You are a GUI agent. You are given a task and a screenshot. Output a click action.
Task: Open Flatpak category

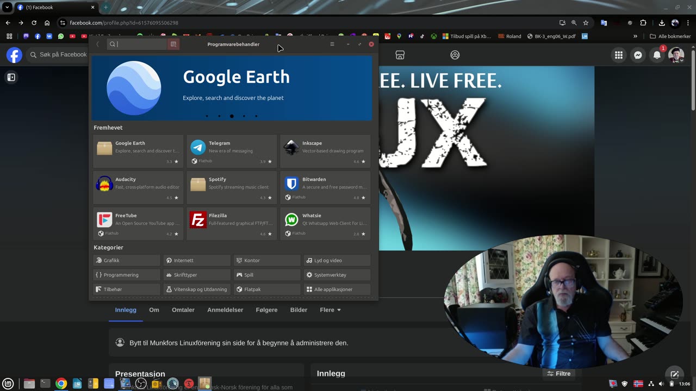tap(267, 289)
